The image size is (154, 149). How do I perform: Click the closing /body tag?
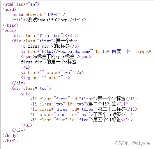(10, 136)
